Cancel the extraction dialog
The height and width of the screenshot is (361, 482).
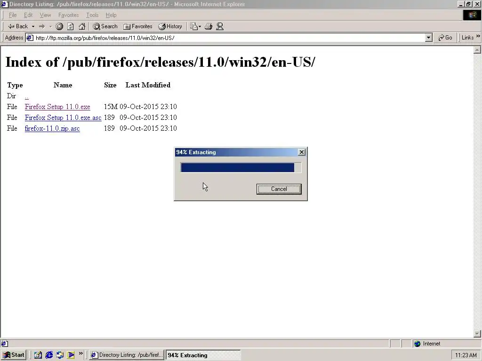pos(279,189)
